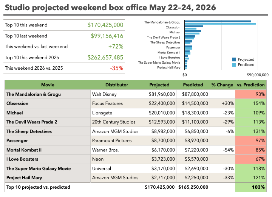Click the 'Focus Features' distributor cell

117,103
